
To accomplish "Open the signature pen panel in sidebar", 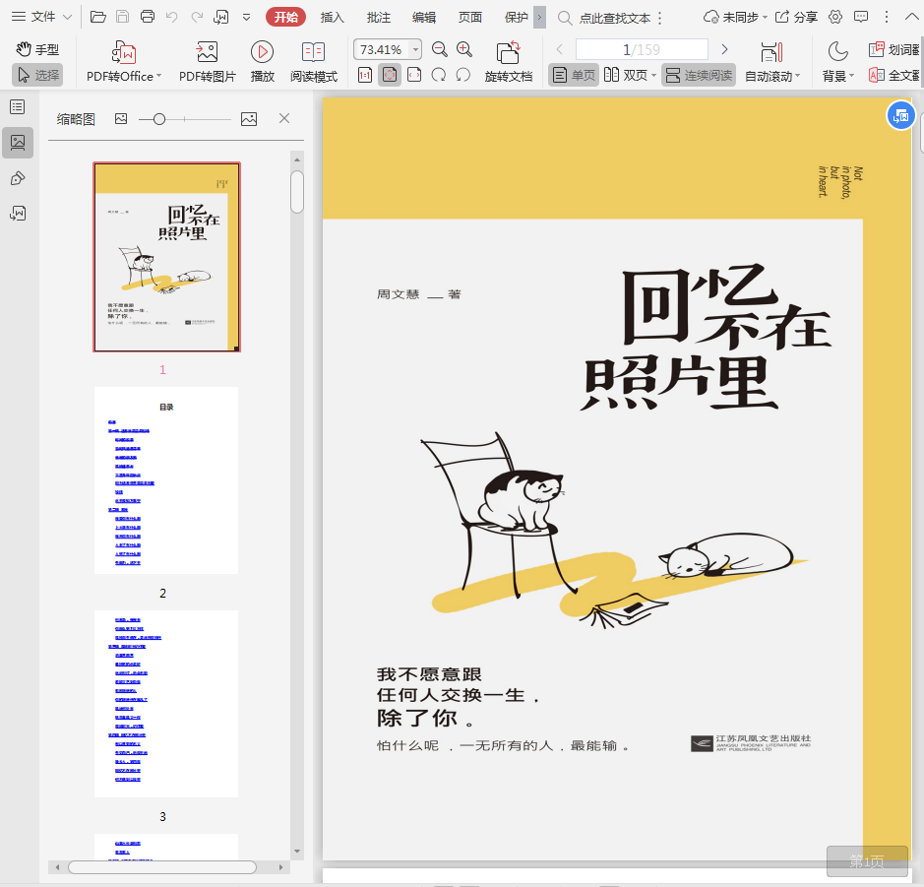I will [x=18, y=178].
